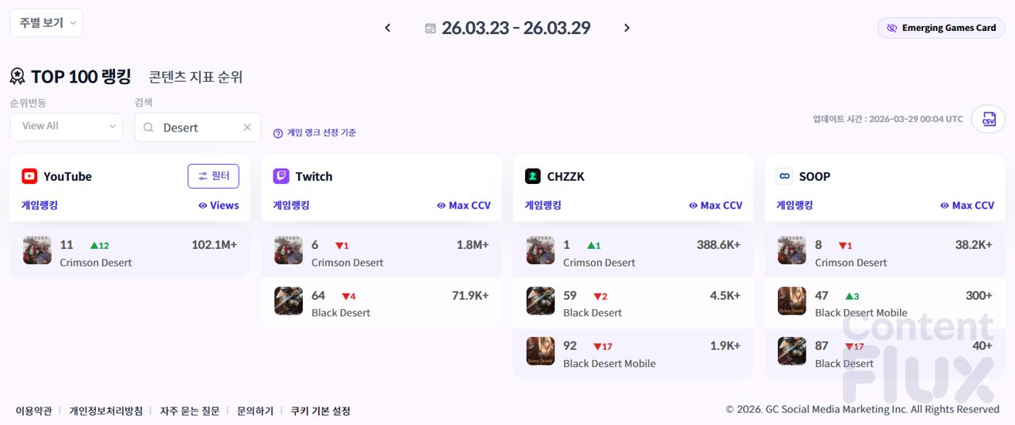Expand the View All rank change dropdown
This screenshot has width=1015, height=425.
tap(66, 127)
